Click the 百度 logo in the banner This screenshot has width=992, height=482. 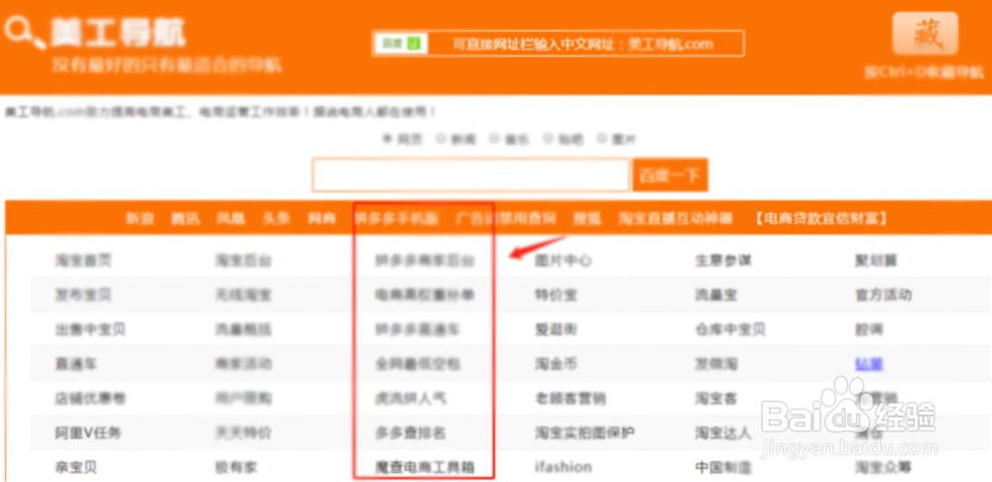pyautogui.click(x=401, y=44)
